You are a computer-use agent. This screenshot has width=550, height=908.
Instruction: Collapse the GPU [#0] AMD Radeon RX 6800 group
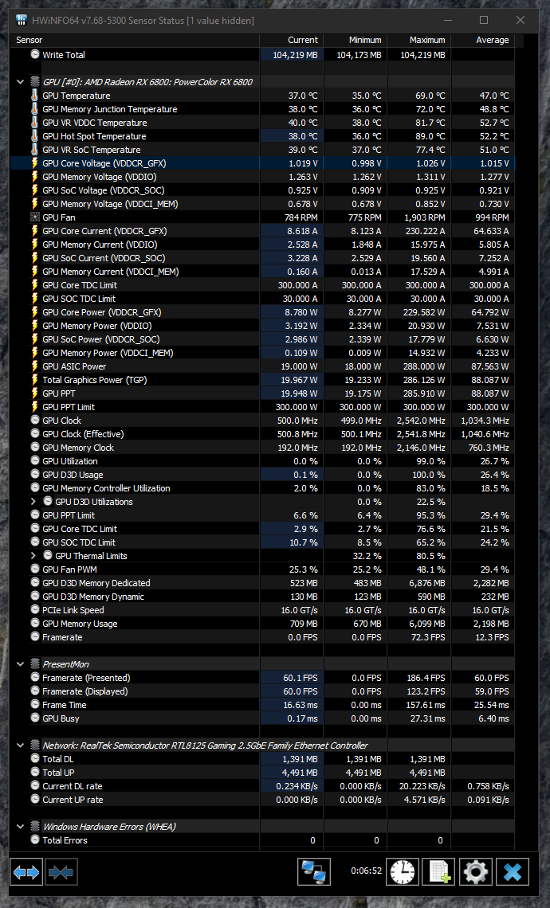click(20, 82)
